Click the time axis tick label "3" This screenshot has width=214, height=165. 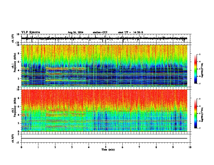click(x=72, y=147)
